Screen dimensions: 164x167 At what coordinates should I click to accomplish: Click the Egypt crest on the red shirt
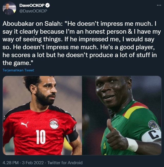click(54, 124)
